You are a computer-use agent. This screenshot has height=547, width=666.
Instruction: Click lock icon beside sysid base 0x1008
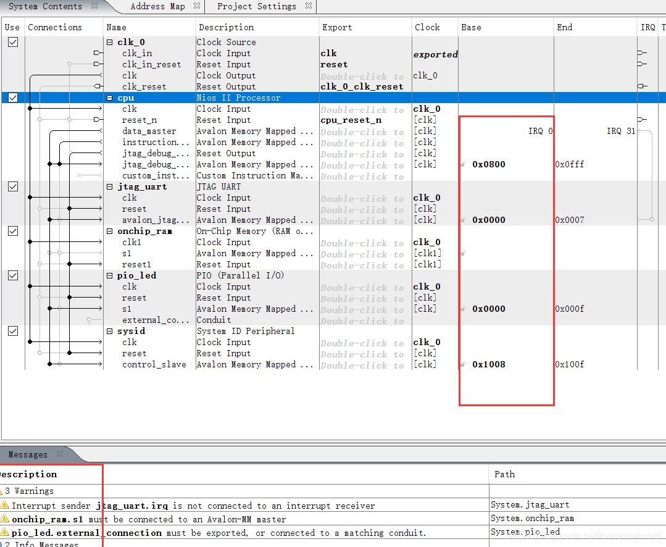tap(463, 364)
